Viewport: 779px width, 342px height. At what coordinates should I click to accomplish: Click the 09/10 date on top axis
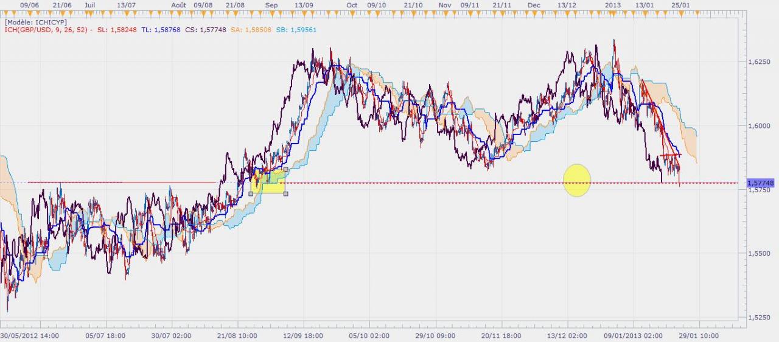[377, 4]
